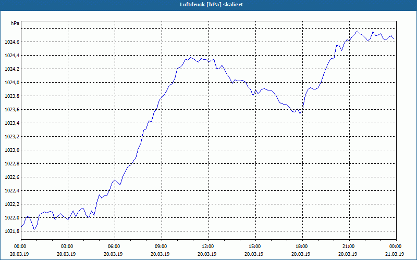Click the 20.03.19 date beneath 06:00
The image size is (417, 260).
click(113, 254)
